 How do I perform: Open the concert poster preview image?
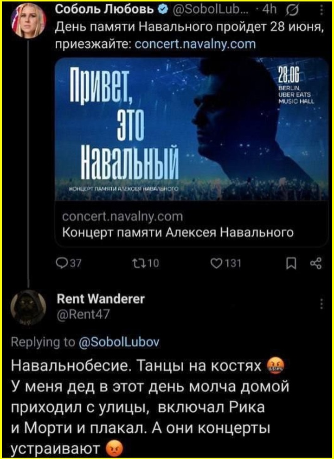coord(192,129)
